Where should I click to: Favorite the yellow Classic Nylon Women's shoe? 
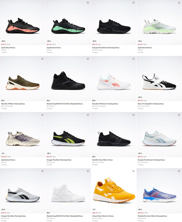click(x=133, y=171)
